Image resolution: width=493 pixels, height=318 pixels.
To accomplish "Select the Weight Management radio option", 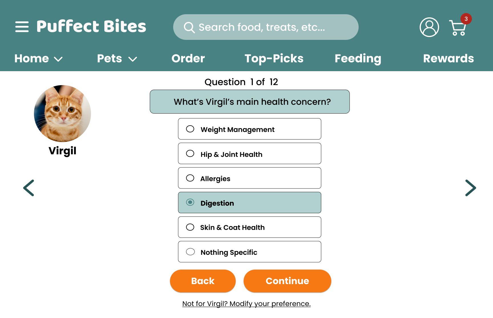I will tap(250, 129).
